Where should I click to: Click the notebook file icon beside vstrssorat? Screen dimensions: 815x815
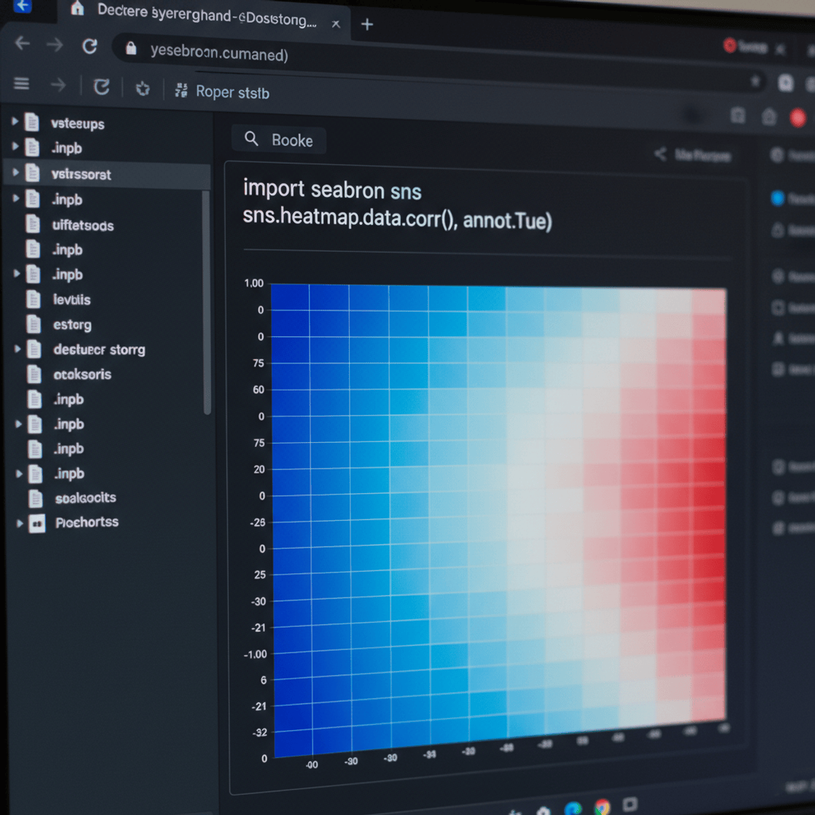[x=33, y=174]
